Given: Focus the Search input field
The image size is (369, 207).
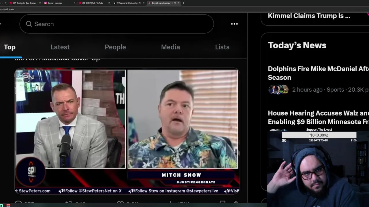Looking at the screenshot, I should pyautogui.click(x=116, y=24).
